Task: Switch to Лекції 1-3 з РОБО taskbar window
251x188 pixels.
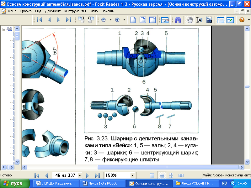Action: tap(103, 183)
